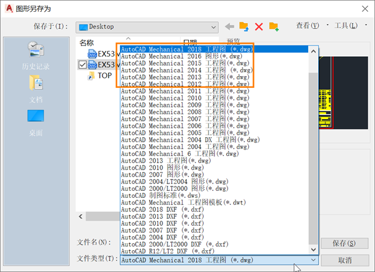This screenshot has height=272, width=375.
Task: Choose AutoCAD Mechanical 2007 工程图 (*.dwg)
Action: click(214, 119)
